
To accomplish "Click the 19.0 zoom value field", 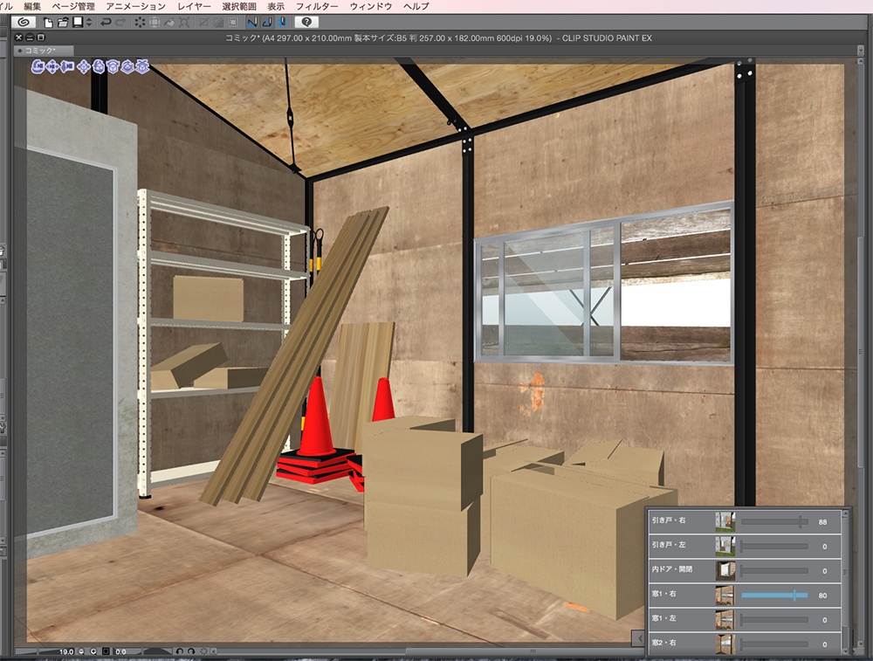I will tap(66, 651).
